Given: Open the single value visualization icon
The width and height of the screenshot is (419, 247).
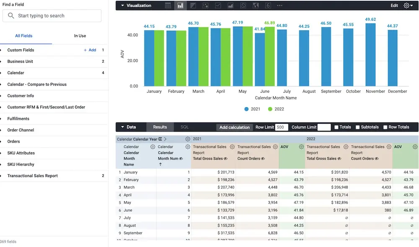Looking at the screenshot, I should pyautogui.click(x=267, y=6).
